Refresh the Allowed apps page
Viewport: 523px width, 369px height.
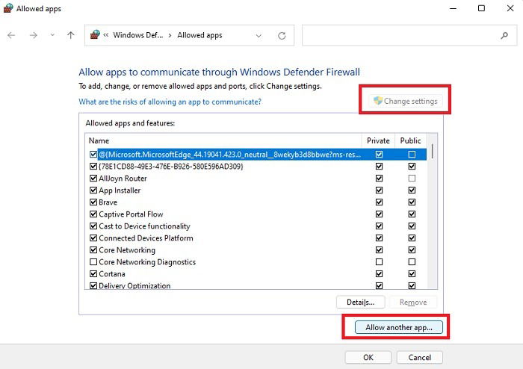[x=282, y=36]
